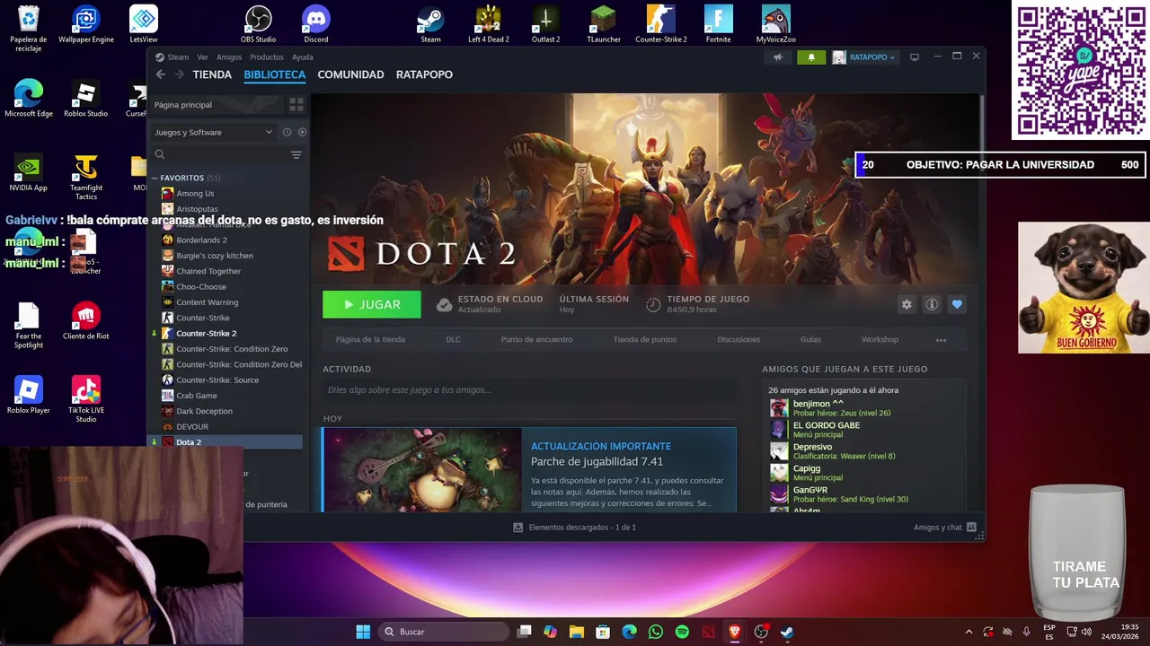This screenshot has width=1150, height=646.
Task: Switch to COMUNIDAD tab
Action: click(x=350, y=74)
